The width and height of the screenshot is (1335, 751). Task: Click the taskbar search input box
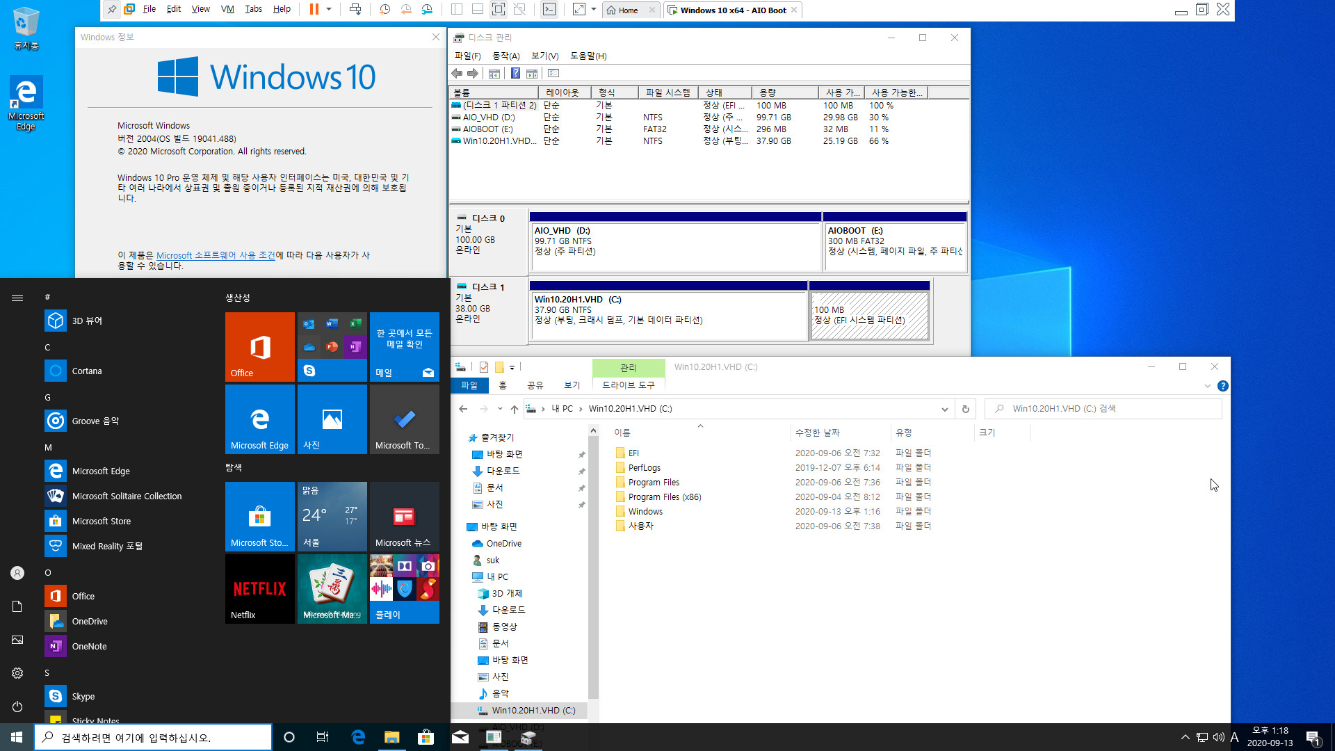click(x=153, y=737)
